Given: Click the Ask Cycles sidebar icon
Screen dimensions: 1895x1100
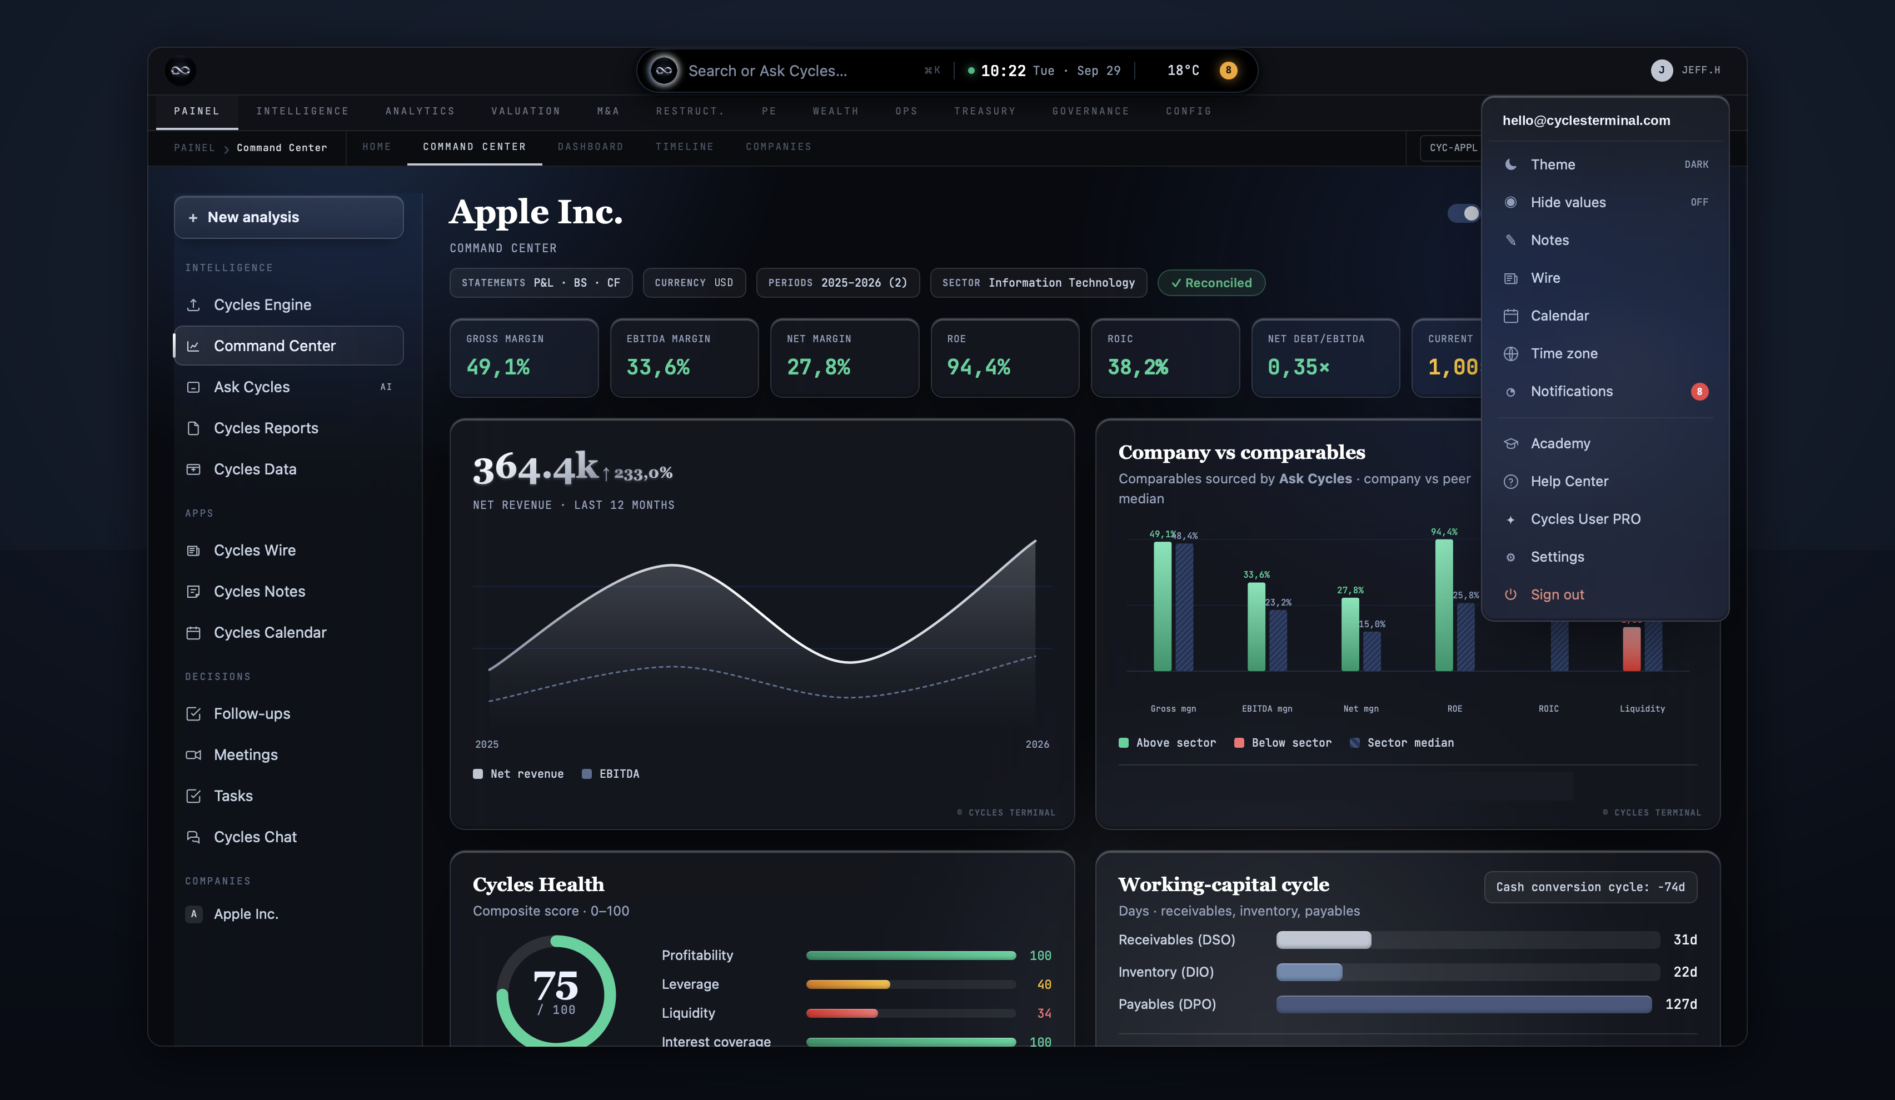Looking at the screenshot, I should [x=193, y=387].
